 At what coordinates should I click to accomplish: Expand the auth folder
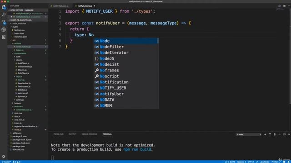pyautogui.click(x=18, y=57)
